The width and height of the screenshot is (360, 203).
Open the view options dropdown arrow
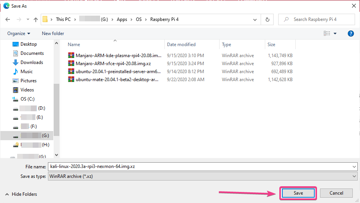[335, 34]
